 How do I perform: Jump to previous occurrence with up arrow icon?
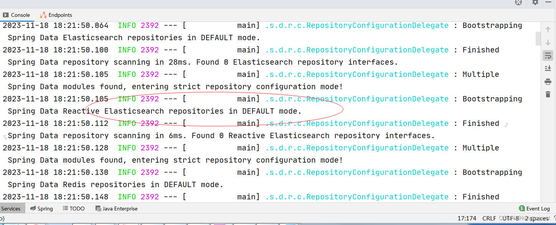(548, 29)
